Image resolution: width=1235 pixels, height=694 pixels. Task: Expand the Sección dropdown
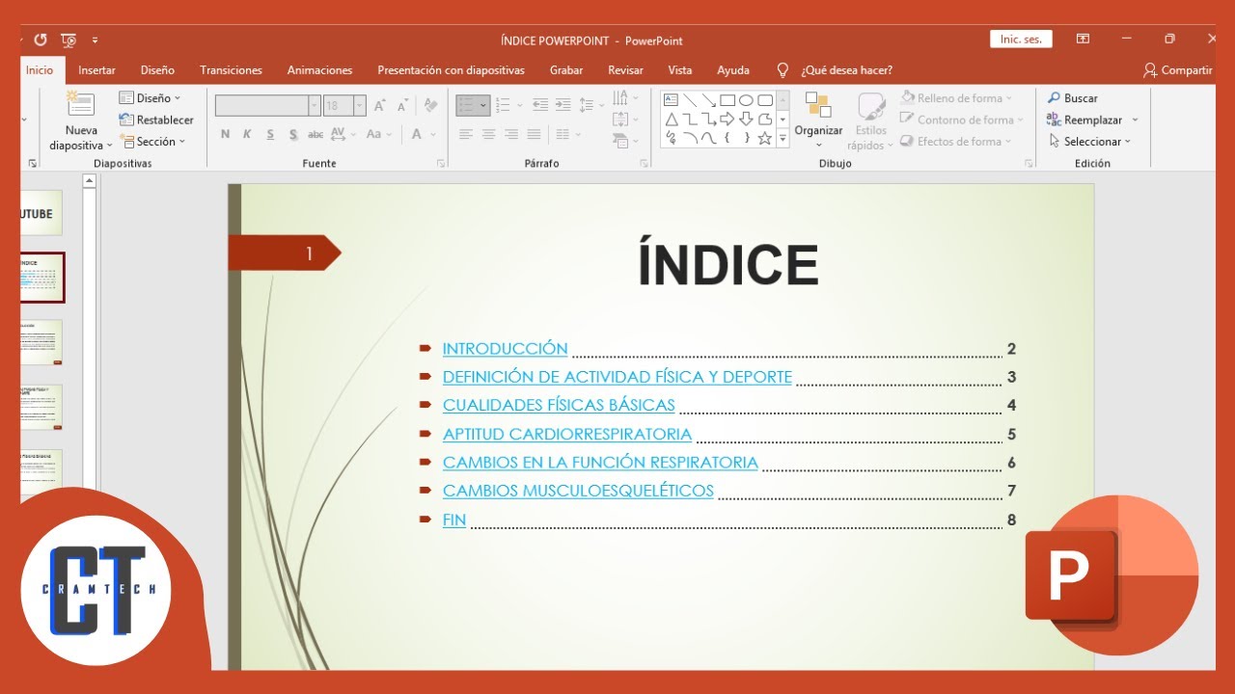point(180,142)
